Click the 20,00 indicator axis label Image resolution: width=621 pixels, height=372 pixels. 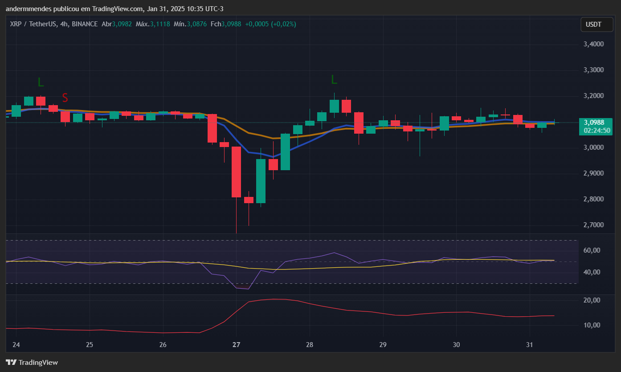click(591, 300)
